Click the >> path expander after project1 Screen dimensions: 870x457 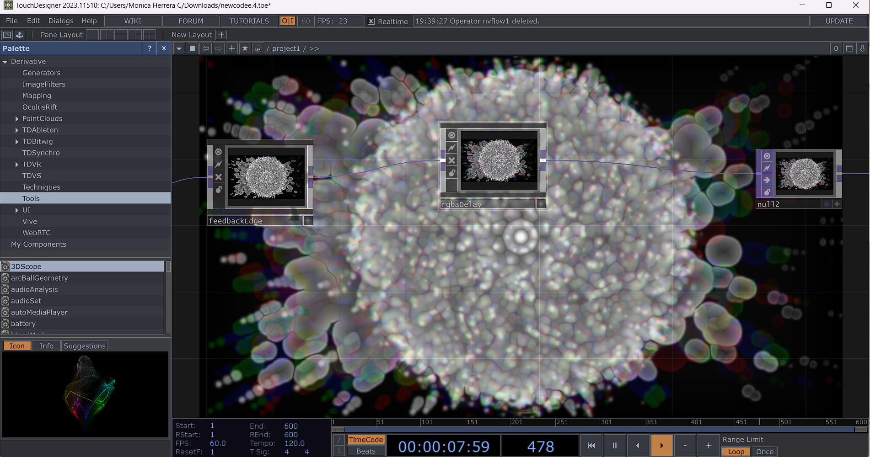point(314,48)
